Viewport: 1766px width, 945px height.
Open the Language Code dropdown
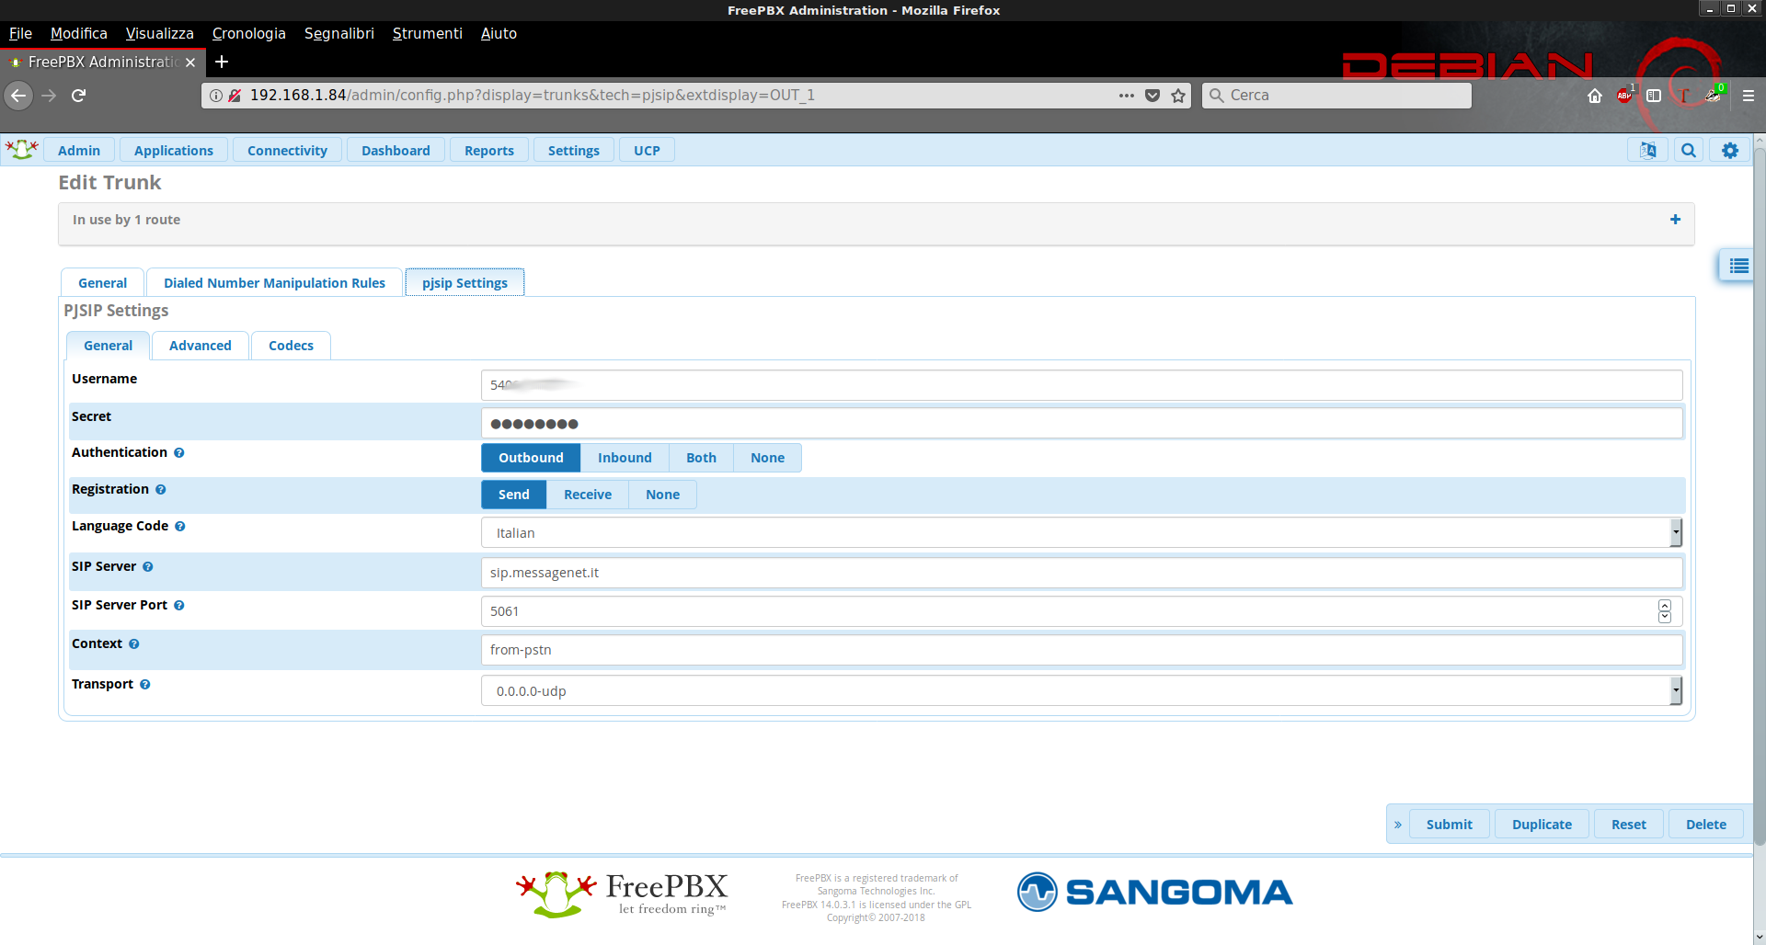(1081, 533)
